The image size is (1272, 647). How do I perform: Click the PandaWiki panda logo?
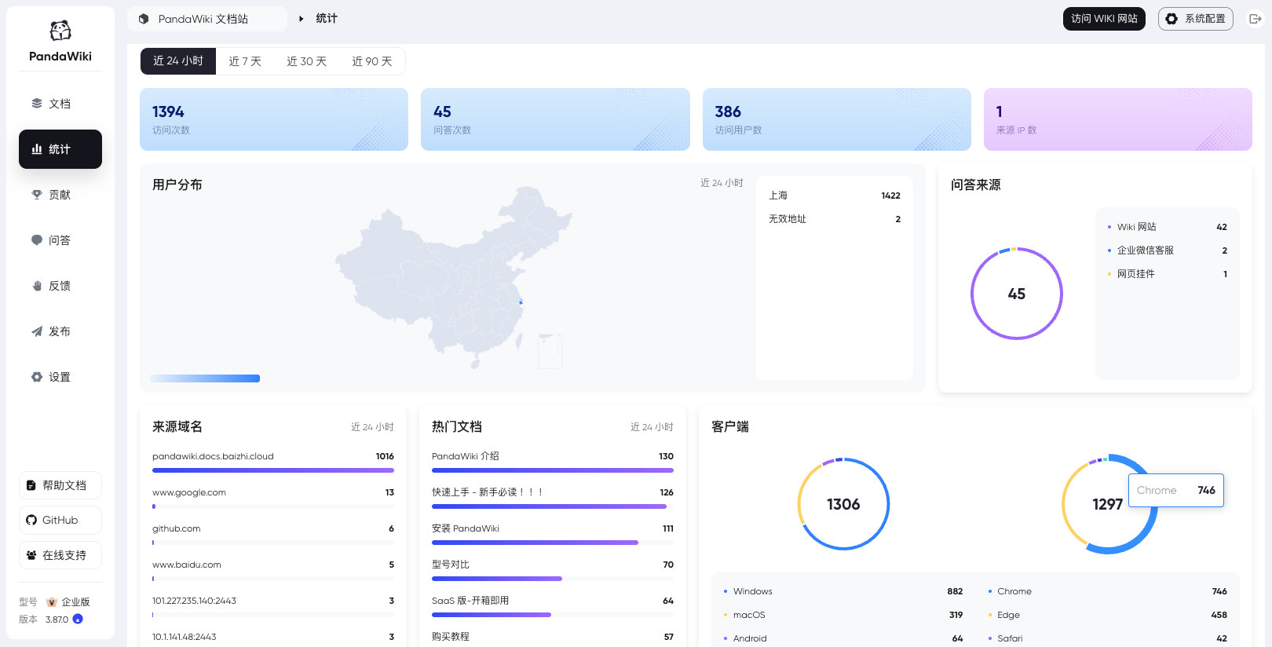coord(60,31)
